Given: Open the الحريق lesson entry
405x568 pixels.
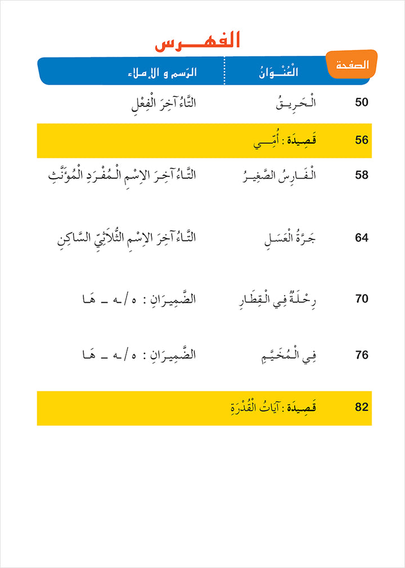Looking at the screenshot, I should click(x=294, y=103).
